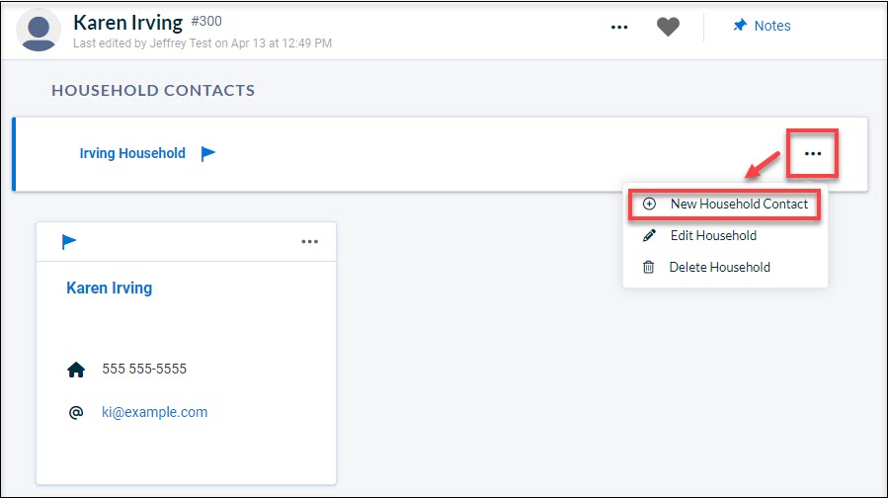The image size is (888, 498).
Task: Click the contact ID #300
Action: point(206,21)
